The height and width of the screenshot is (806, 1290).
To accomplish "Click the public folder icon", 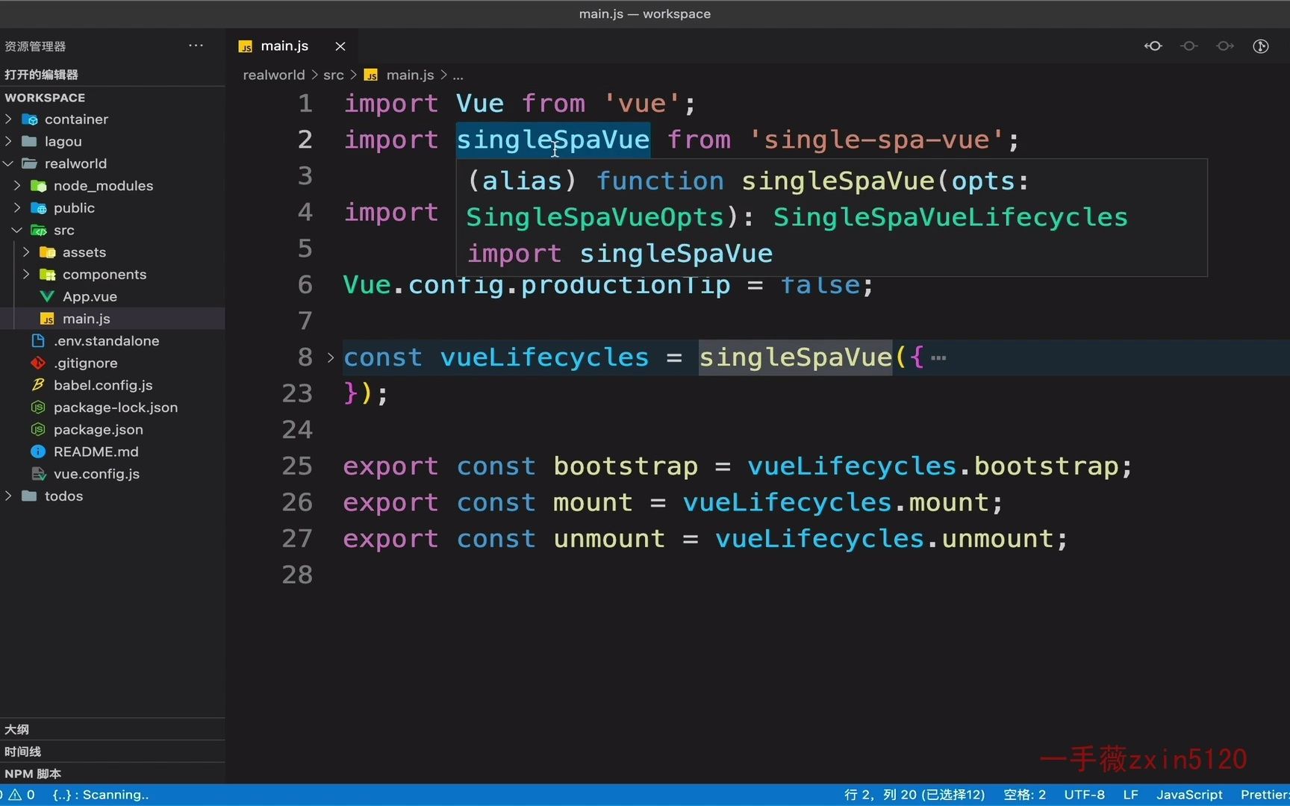I will click(x=39, y=207).
